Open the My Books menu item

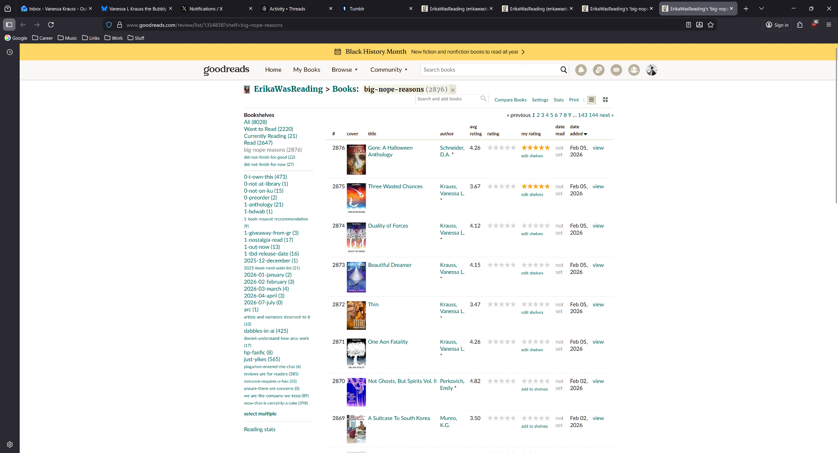coord(306,70)
